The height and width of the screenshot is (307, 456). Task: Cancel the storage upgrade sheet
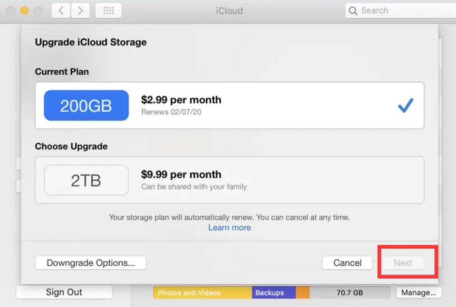[x=347, y=263]
